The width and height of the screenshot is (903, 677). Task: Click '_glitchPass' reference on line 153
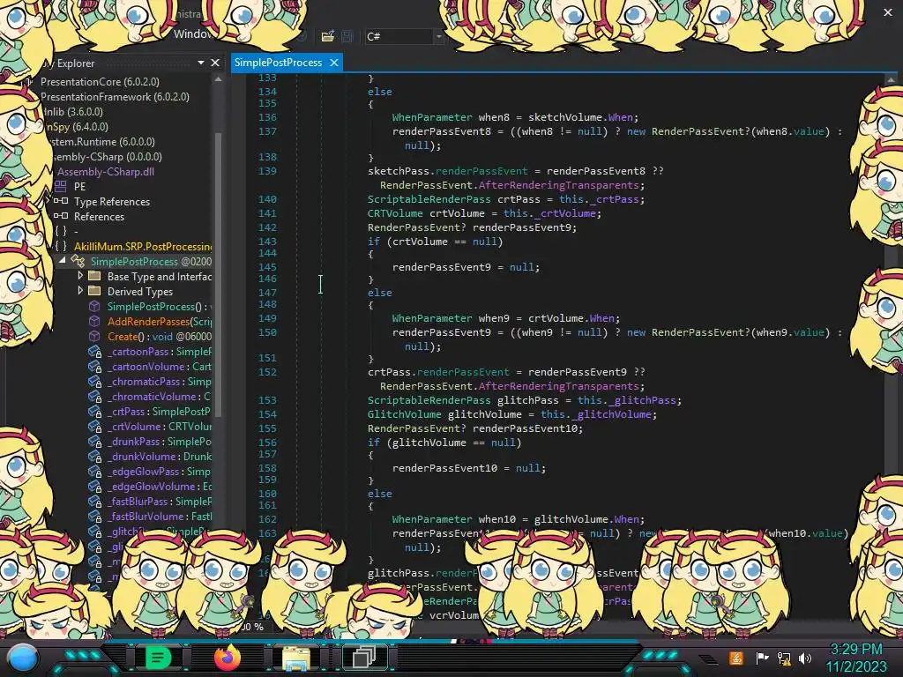[643, 400]
